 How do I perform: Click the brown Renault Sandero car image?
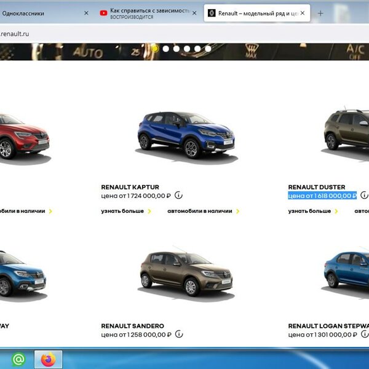(x=186, y=274)
